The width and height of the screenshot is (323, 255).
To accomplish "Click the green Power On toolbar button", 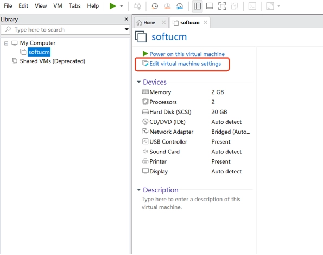I will 112,6.
